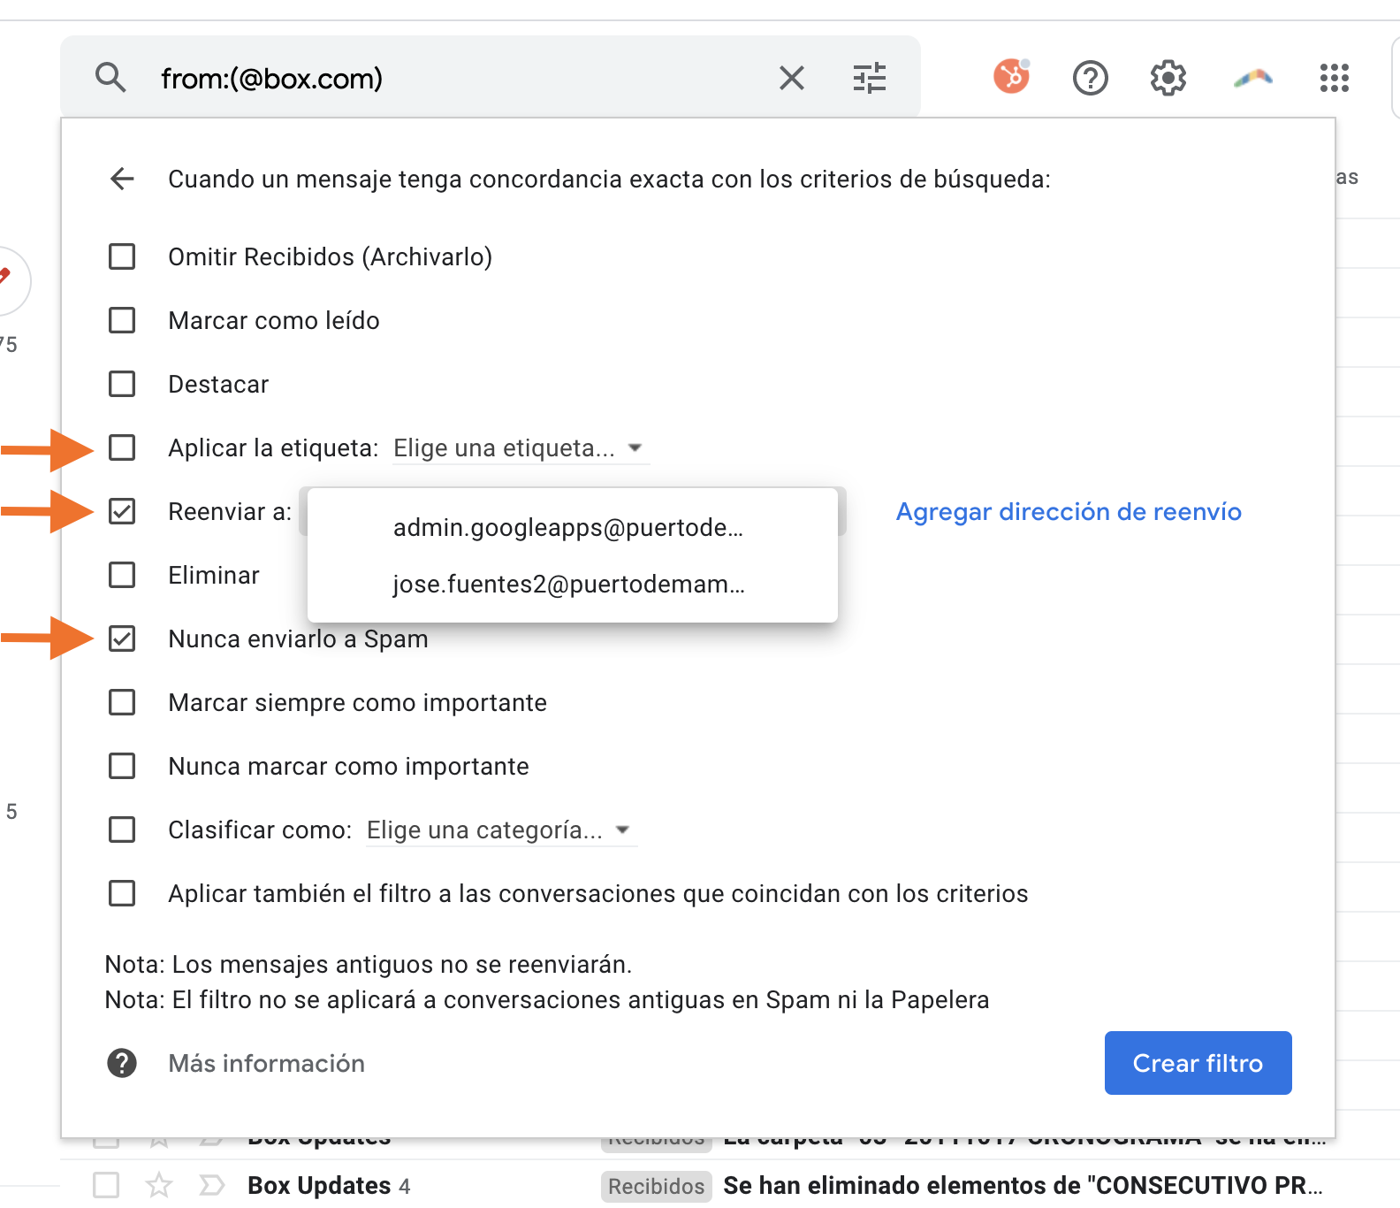Star the Box Updates email
1400x1208 pixels.
[x=159, y=1185]
